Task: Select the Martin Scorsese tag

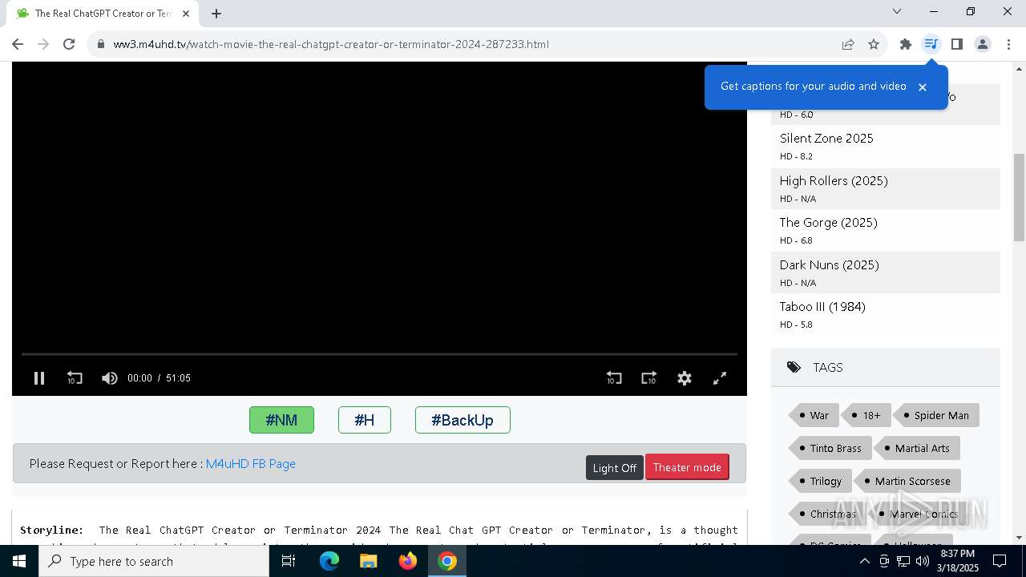Action: pos(907,481)
